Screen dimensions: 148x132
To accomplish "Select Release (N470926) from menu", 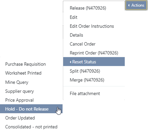I will pyautogui.click(x=94, y=8).
